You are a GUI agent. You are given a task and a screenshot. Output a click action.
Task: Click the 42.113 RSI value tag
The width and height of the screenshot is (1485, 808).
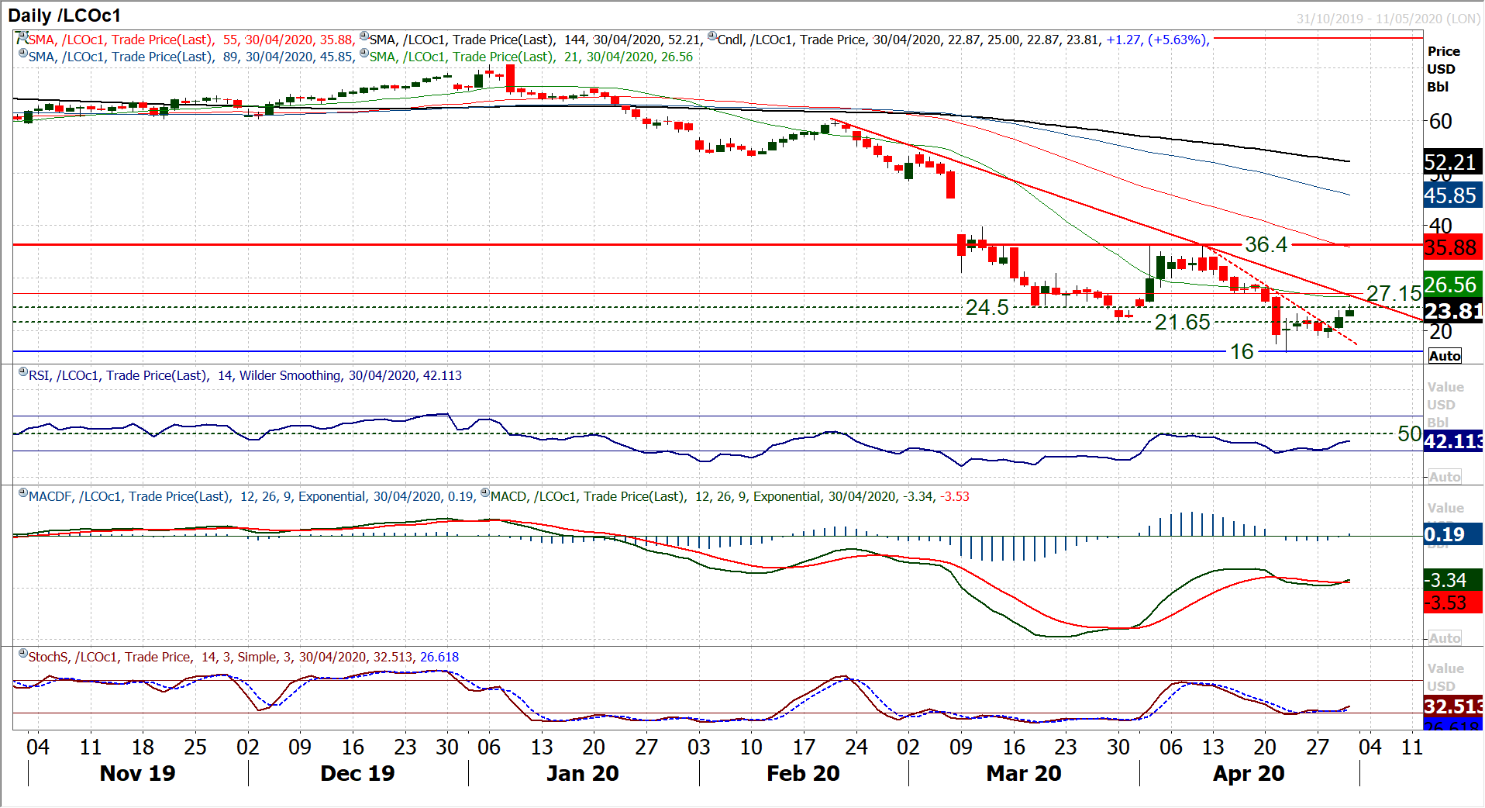(x=1452, y=441)
